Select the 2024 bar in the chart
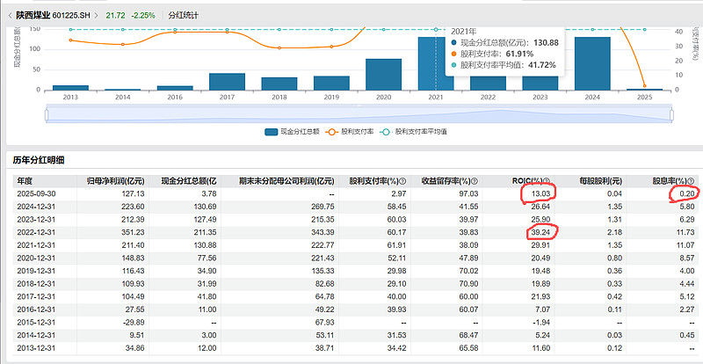 592,63
